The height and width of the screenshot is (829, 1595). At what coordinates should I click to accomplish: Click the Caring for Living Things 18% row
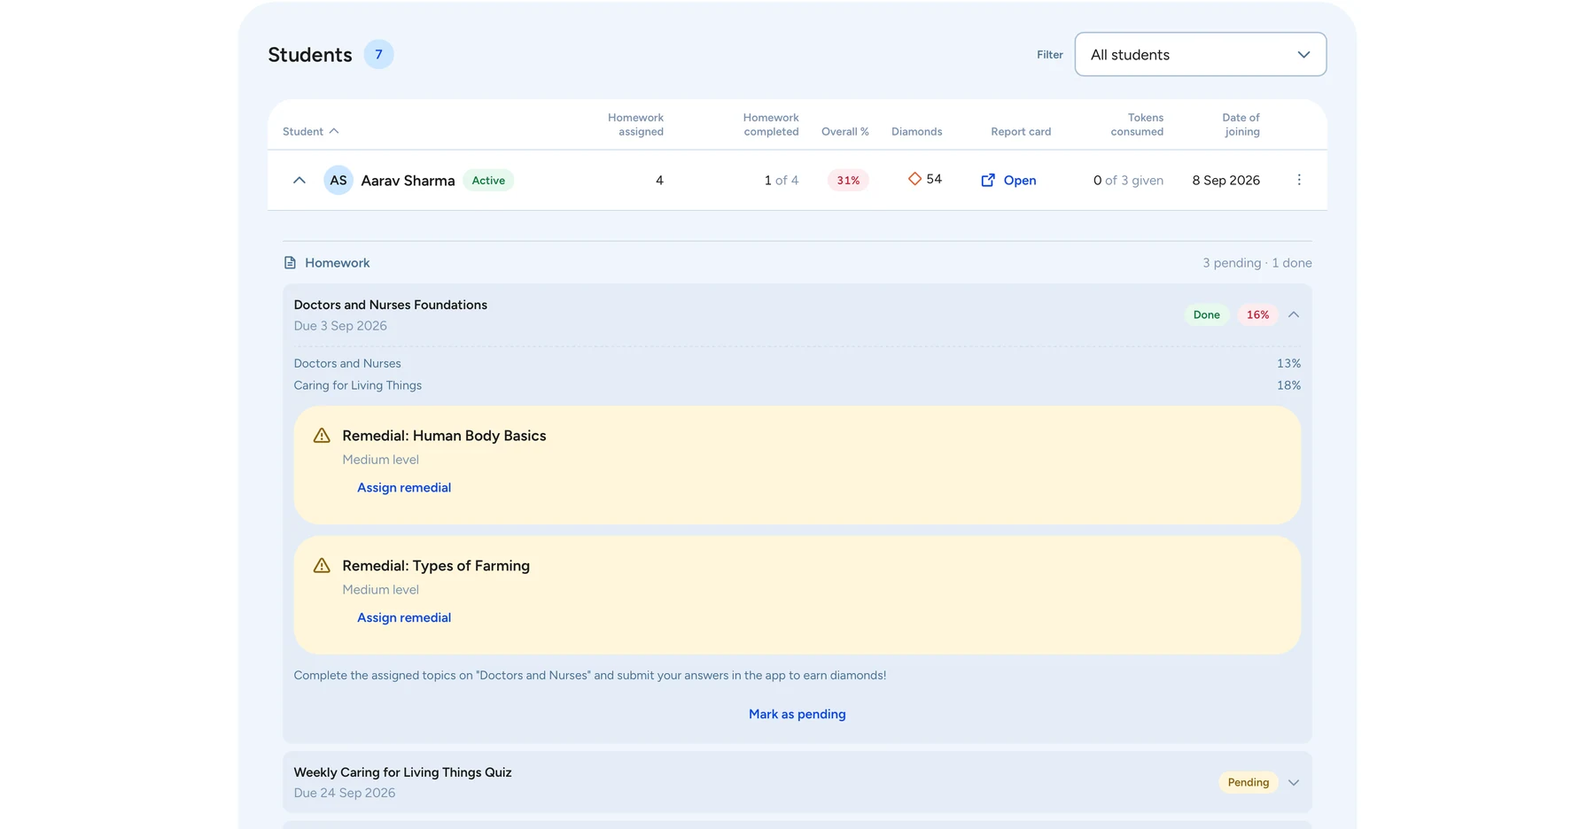point(797,385)
